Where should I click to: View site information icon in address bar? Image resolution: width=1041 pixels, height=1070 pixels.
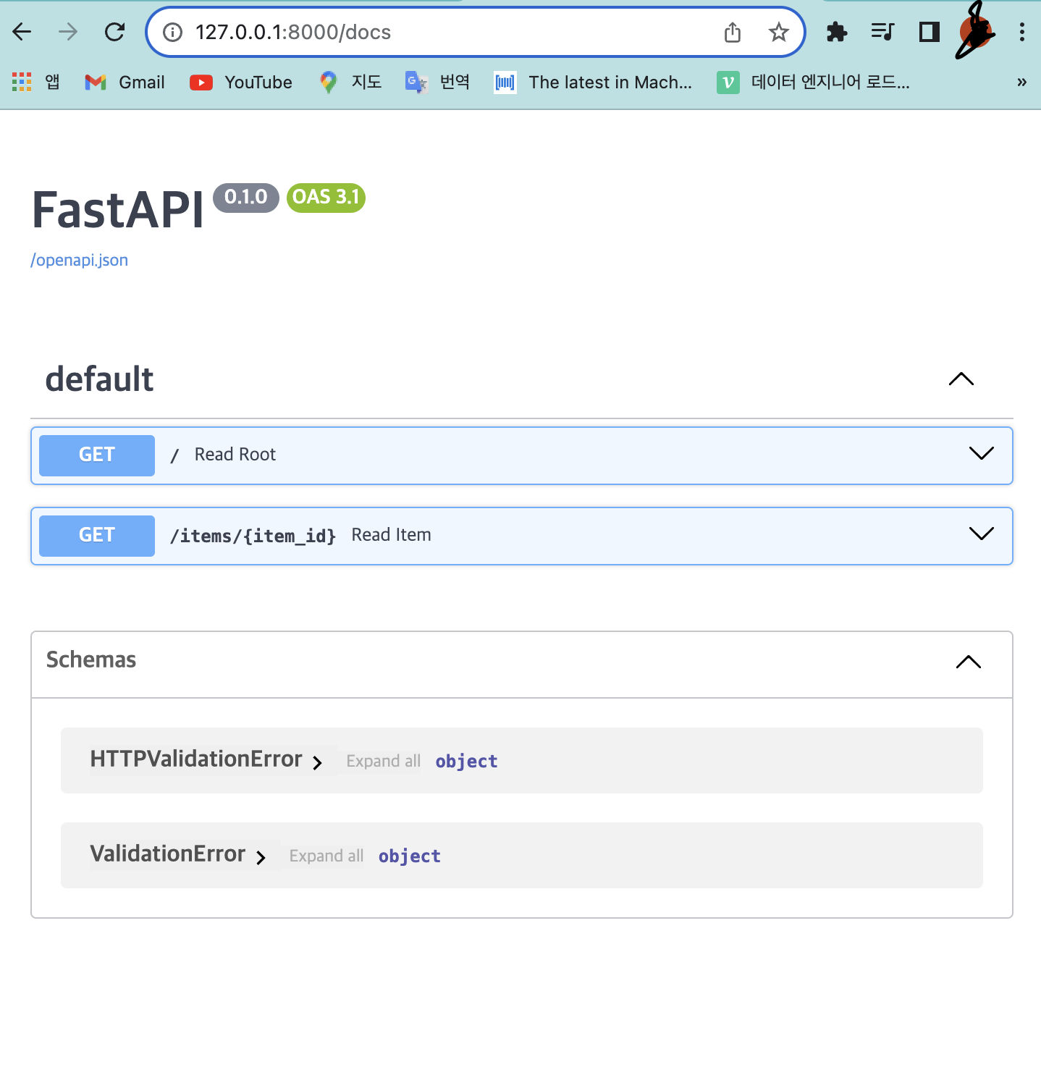[172, 32]
